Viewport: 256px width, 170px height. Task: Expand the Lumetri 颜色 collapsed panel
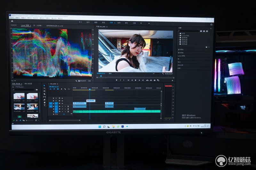(x=181, y=56)
